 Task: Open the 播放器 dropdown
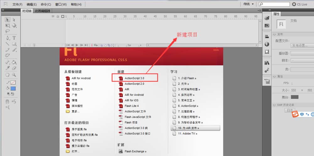(302, 53)
